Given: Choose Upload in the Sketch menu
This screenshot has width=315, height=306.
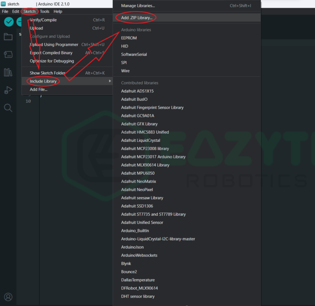Looking at the screenshot, I should pos(67,28).
